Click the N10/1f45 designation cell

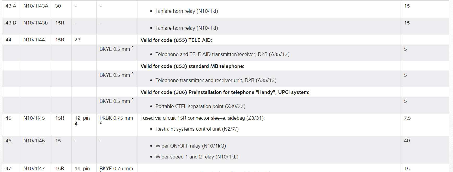click(34, 118)
